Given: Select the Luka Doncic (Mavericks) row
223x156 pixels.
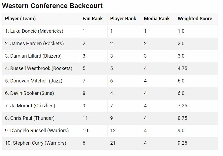Looking at the screenshot, I should [x=110, y=31].
